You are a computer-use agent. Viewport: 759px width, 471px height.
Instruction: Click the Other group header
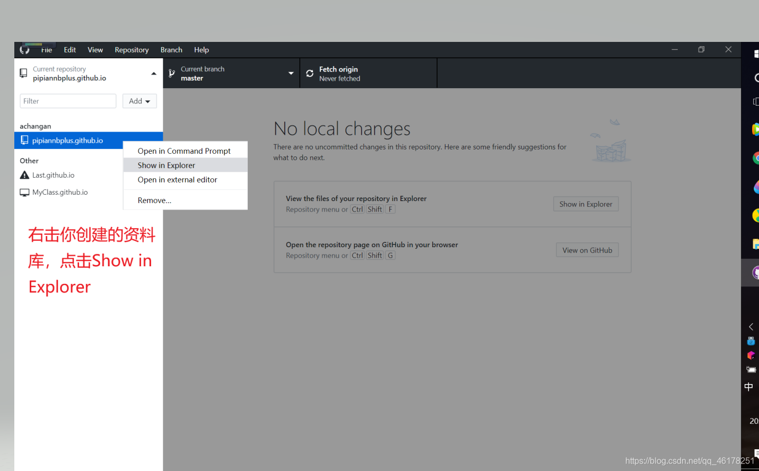tap(29, 161)
